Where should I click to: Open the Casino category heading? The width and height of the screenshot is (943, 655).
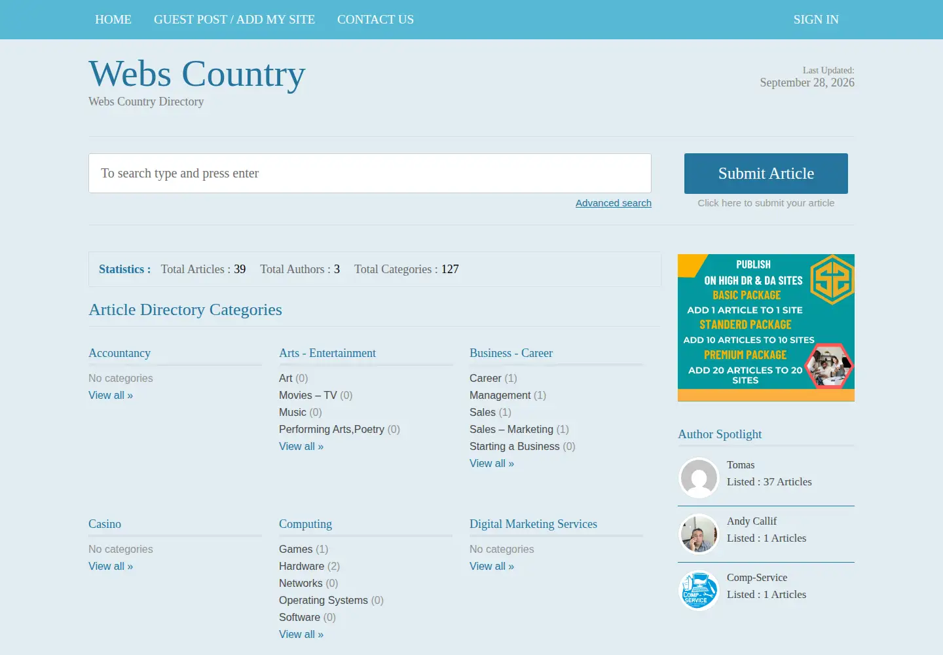tap(105, 524)
